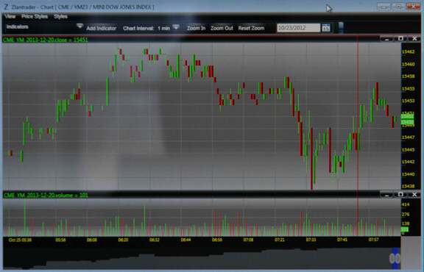Click the Add Indicator button
Viewport: 424px width, 272px height.
coord(101,28)
